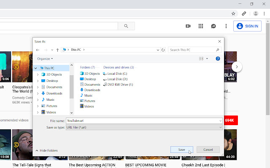Open the YouTube apps grid icon
The width and height of the screenshot is (270, 168).
point(201,26)
